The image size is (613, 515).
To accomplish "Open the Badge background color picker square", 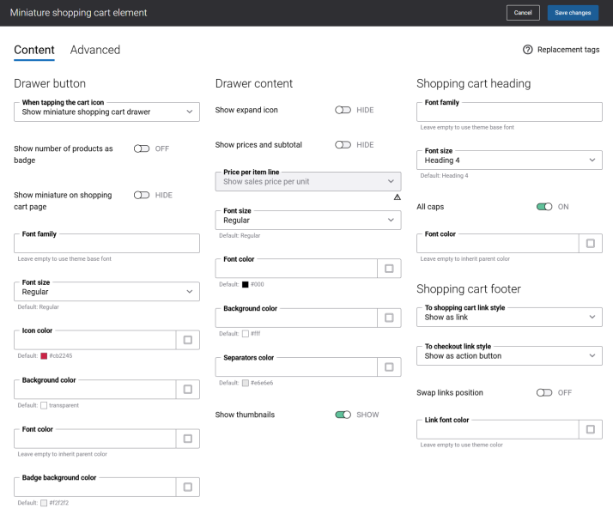I will pos(188,488).
